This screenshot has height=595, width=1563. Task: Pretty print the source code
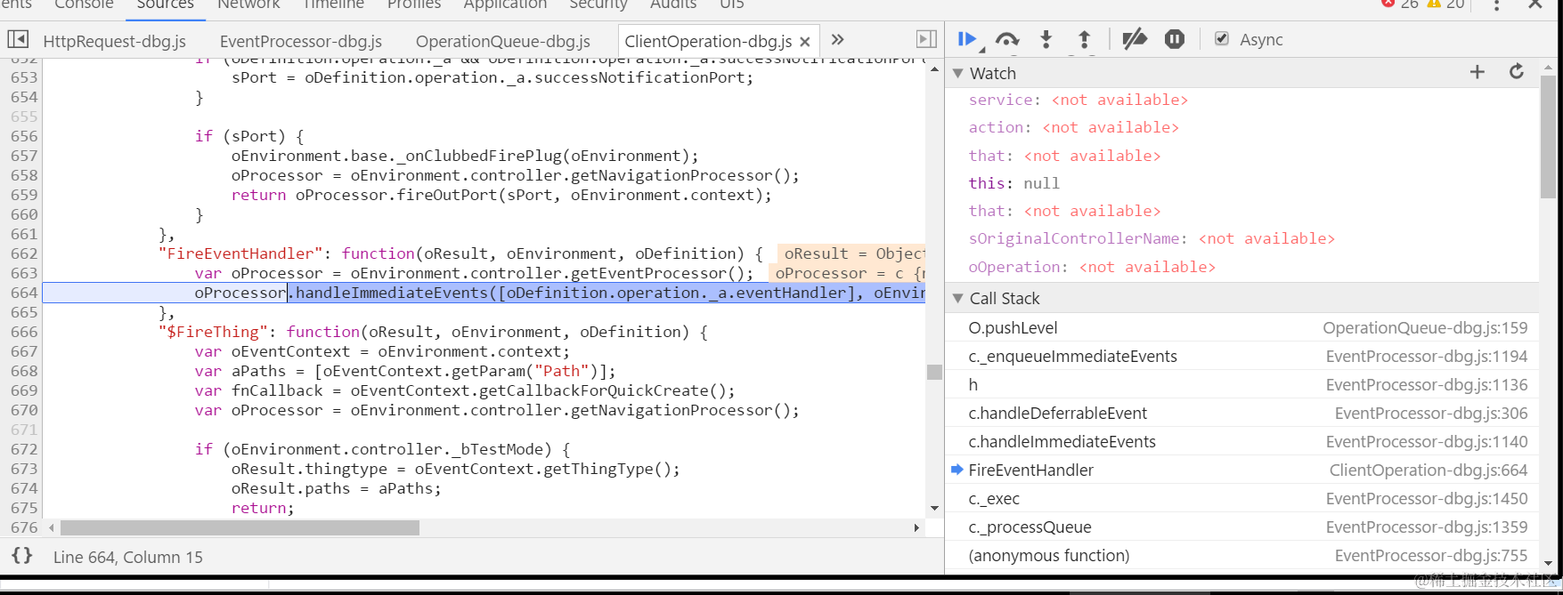[22, 556]
